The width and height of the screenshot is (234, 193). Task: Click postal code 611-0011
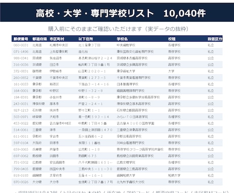[21, 137]
